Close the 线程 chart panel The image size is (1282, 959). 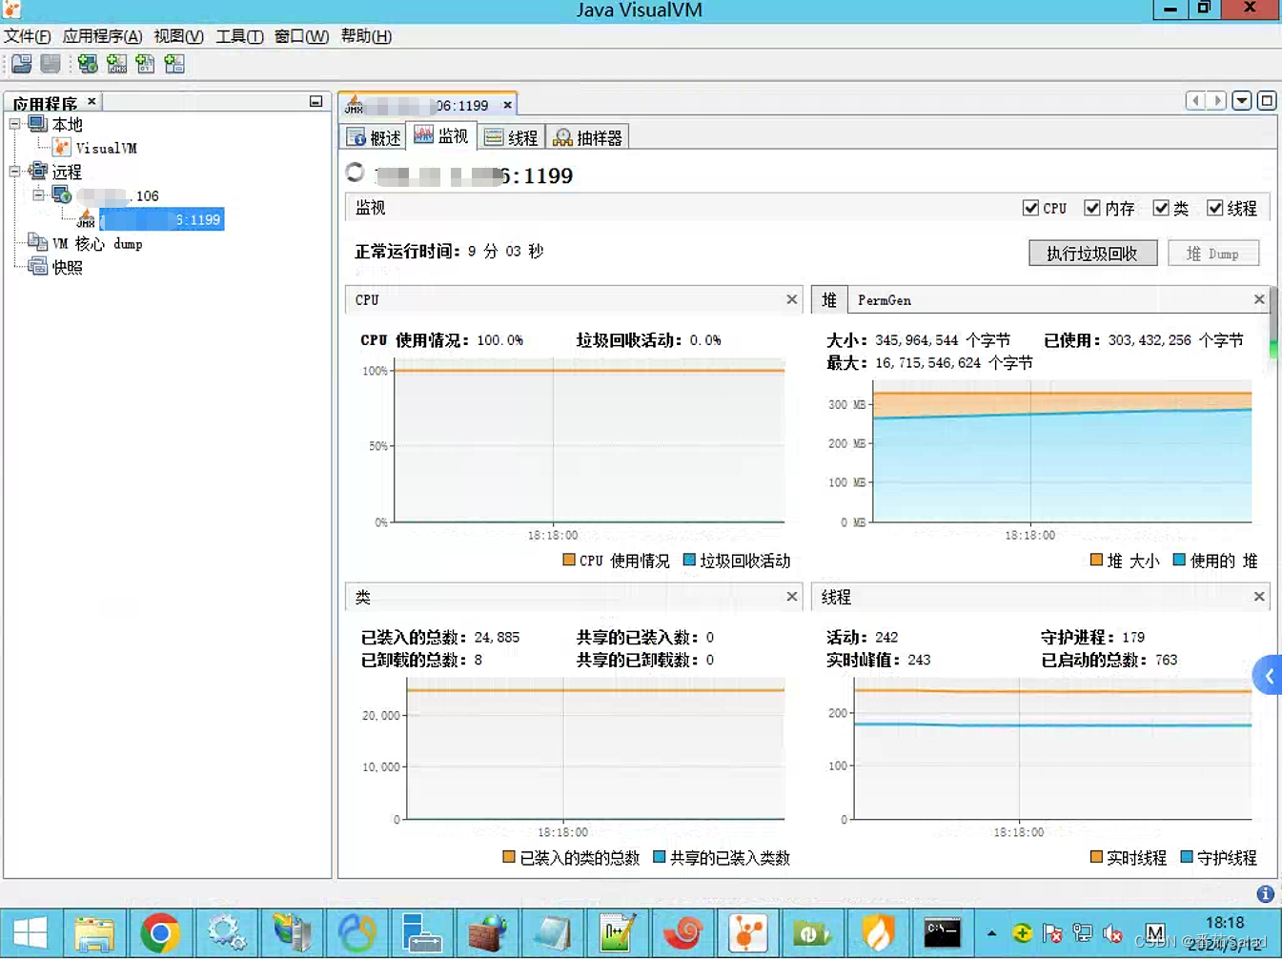(x=1259, y=596)
